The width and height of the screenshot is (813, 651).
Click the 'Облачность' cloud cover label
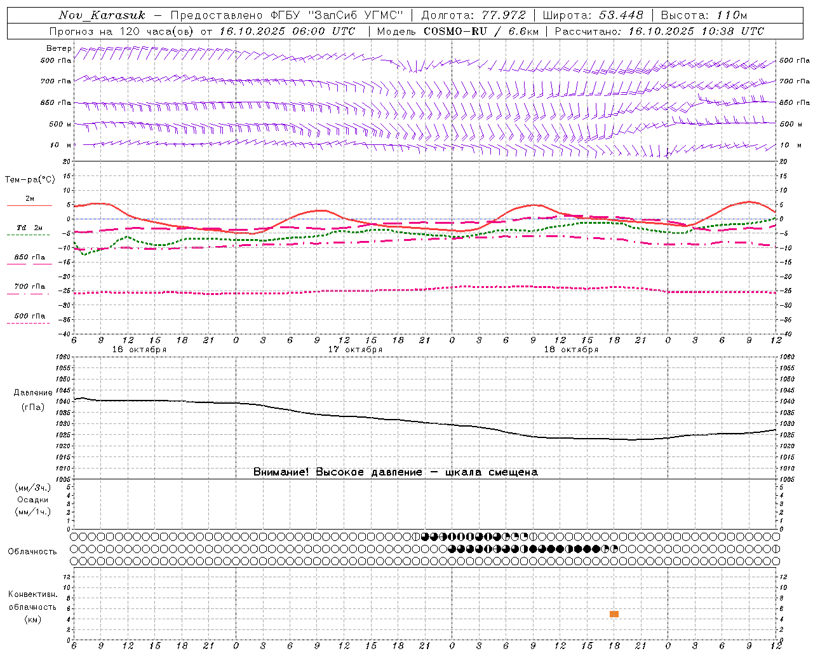click(32, 552)
